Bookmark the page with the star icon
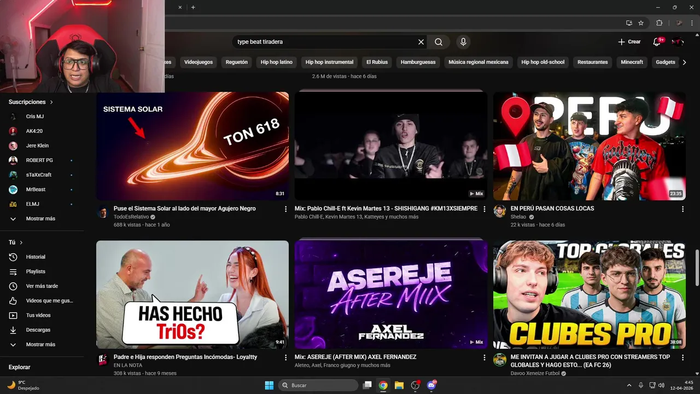Image resolution: width=700 pixels, height=394 pixels. tap(641, 23)
